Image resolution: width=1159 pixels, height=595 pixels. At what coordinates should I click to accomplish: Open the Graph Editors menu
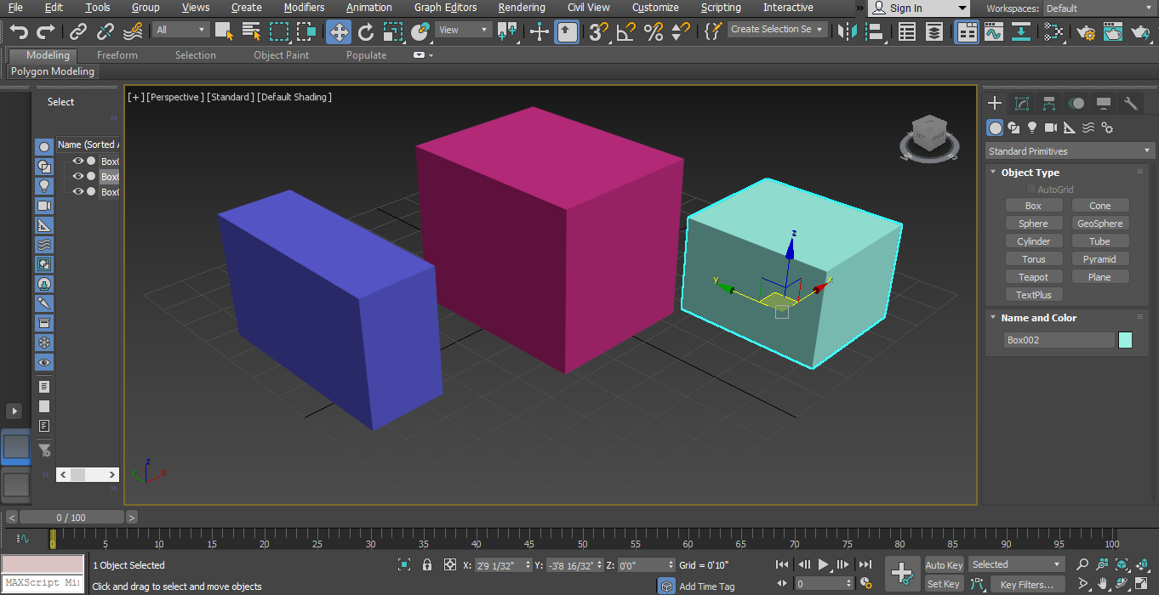pos(445,8)
